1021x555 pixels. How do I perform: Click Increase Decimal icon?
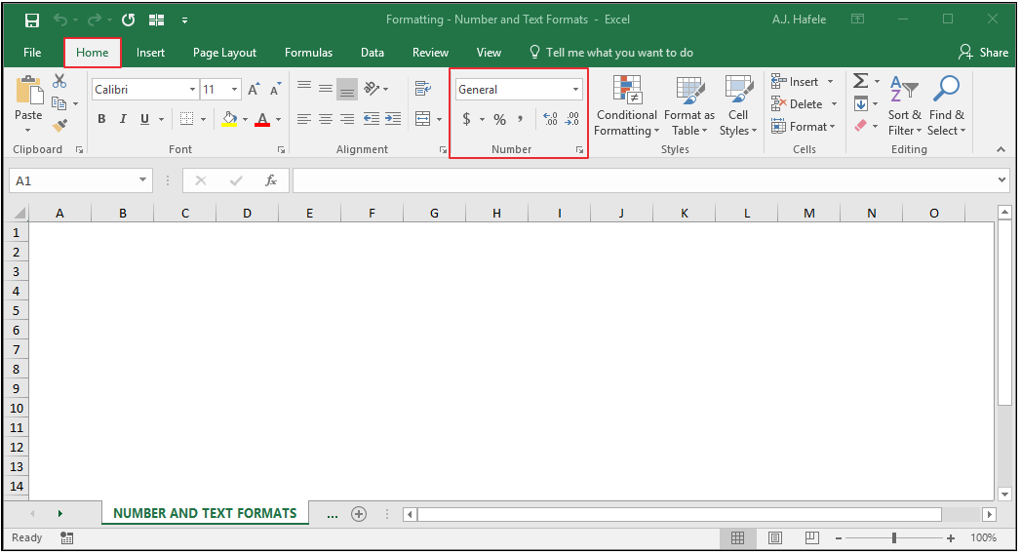pyautogui.click(x=550, y=119)
